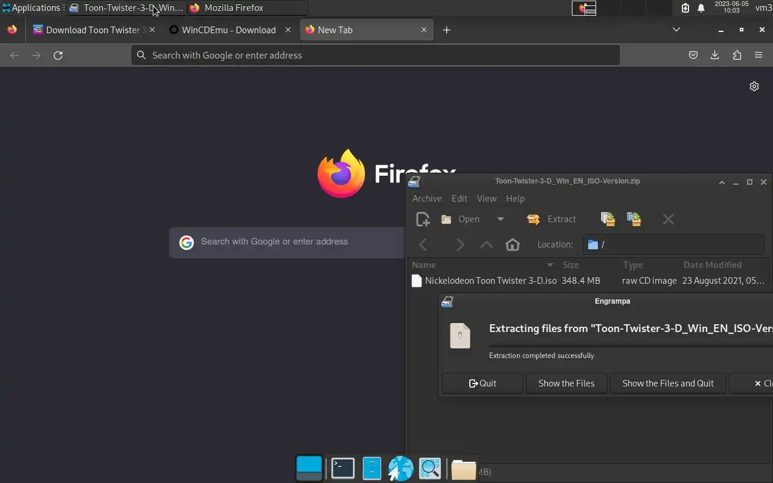The width and height of the screenshot is (773, 483).
Task: Click Show the Files and Quit
Action: coord(668,383)
